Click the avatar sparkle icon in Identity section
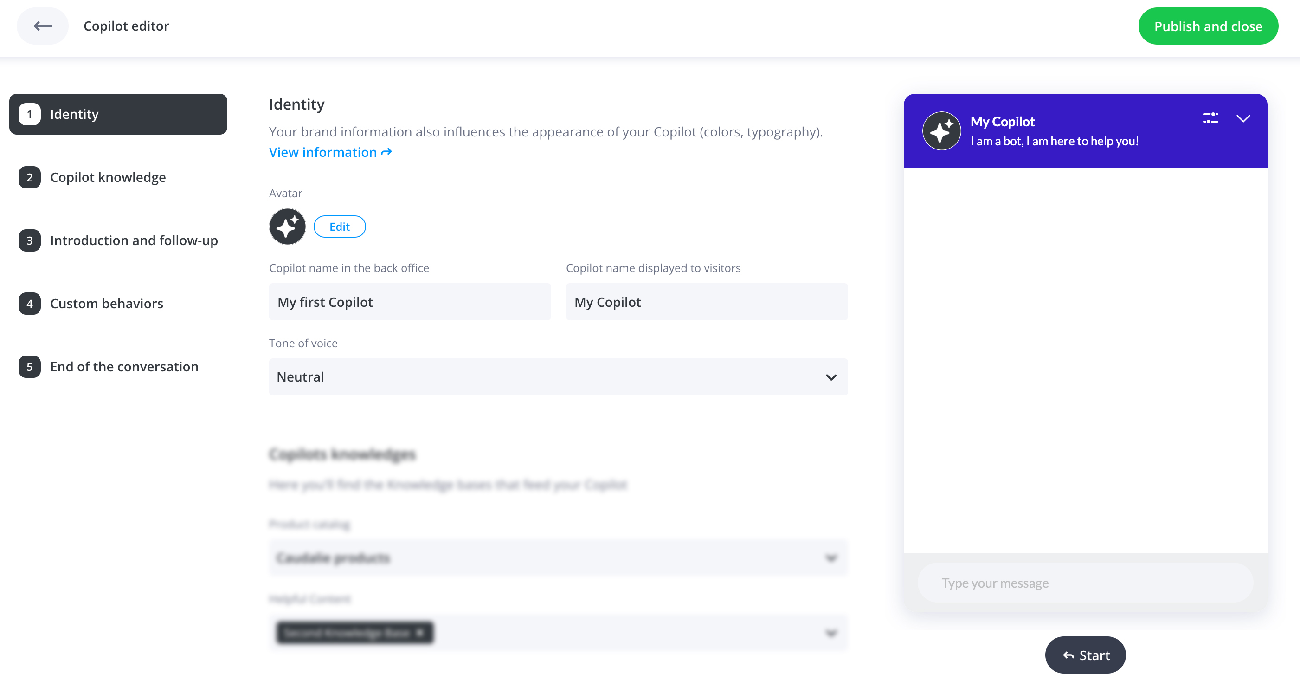Screen dimensions: 1300x687 288,227
